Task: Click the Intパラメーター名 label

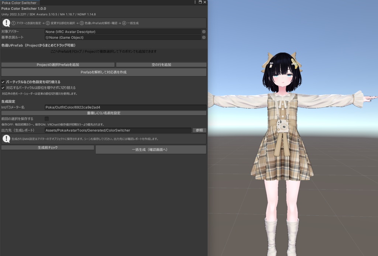Action: click(x=13, y=107)
